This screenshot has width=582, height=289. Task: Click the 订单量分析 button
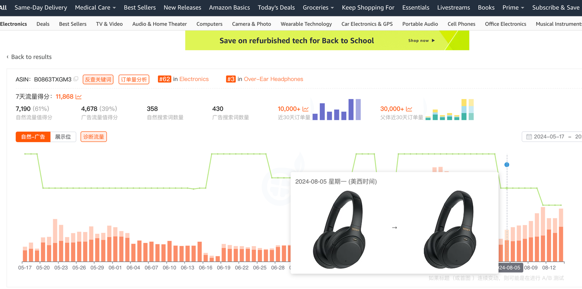(x=134, y=79)
